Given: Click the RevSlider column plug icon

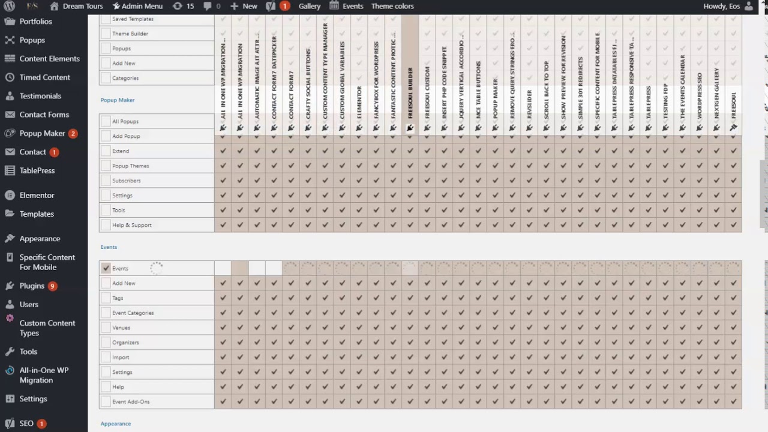Looking at the screenshot, I should [529, 128].
